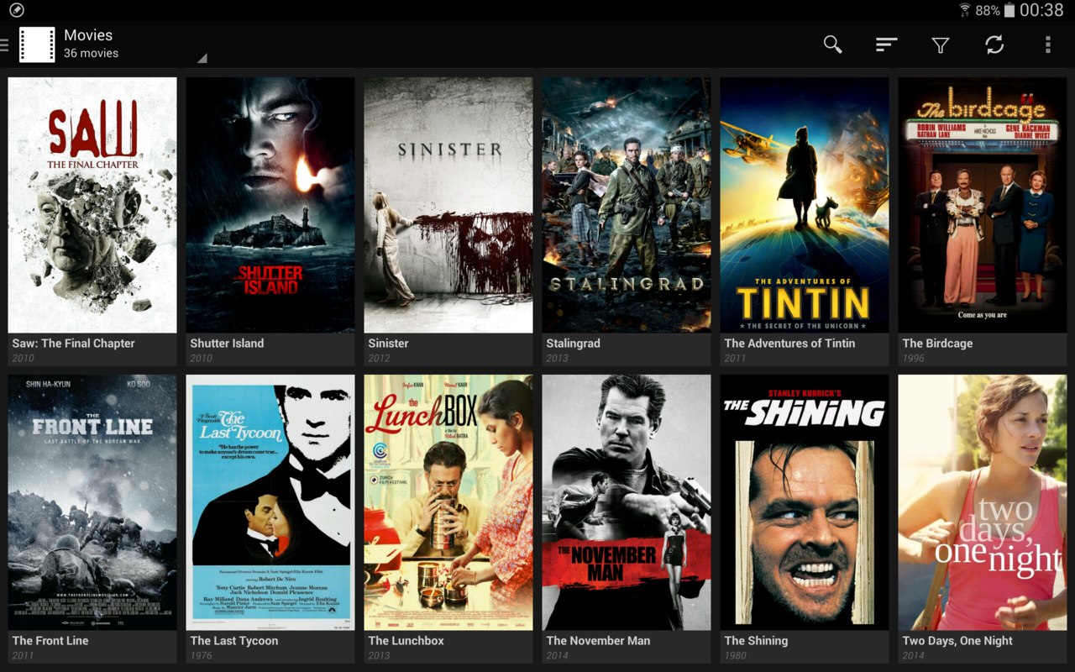Select 'The Front Line' title caption
The image size is (1075, 672).
point(50,641)
